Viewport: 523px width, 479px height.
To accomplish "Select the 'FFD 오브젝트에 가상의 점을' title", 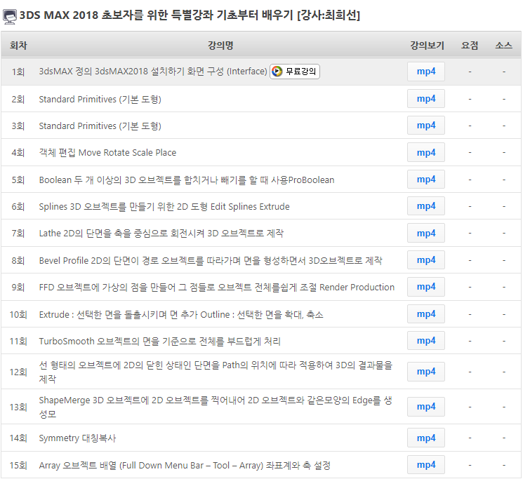I will pyautogui.click(x=216, y=287).
